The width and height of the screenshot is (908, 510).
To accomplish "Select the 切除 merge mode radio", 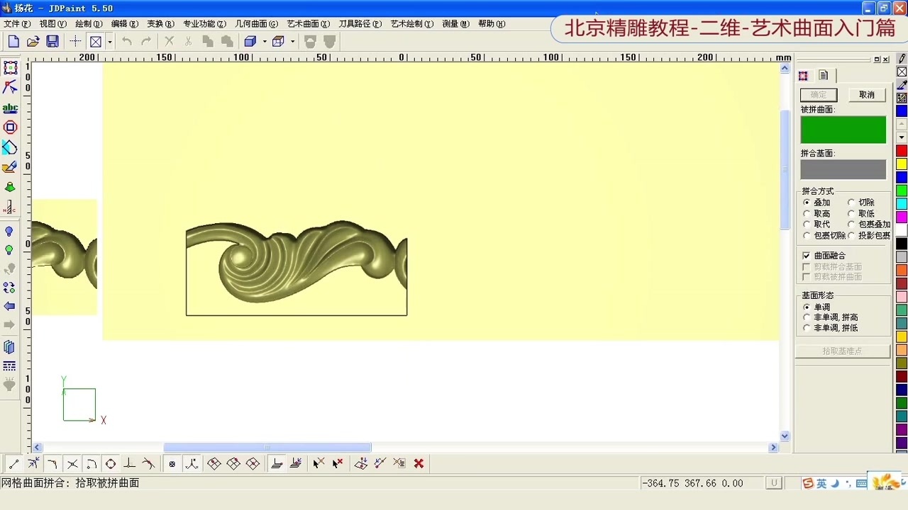I will click(851, 203).
